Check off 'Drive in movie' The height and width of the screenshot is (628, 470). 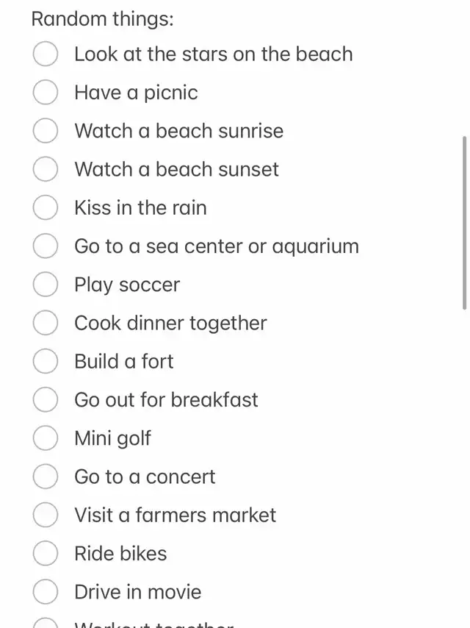click(x=46, y=591)
